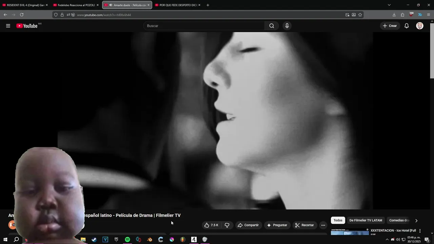Close the Amarte duele tab
This screenshot has height=244, width=434.
[x=149, y=5]
